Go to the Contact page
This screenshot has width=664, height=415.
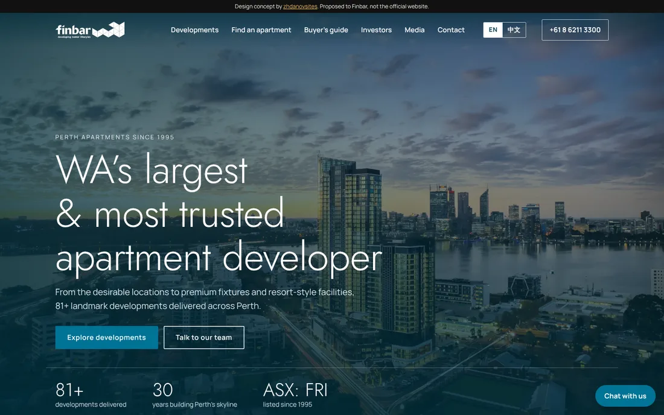click(451, 30)
